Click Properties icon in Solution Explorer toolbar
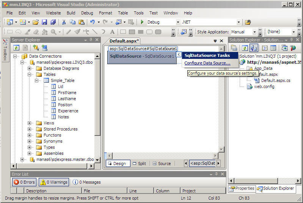This screenshot has height=203, width=303. [234, 48]
